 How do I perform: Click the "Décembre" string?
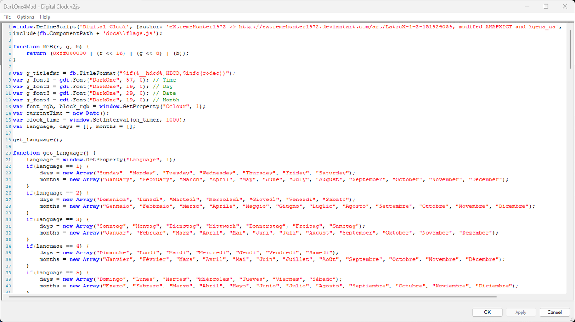[x=483, y=259]
